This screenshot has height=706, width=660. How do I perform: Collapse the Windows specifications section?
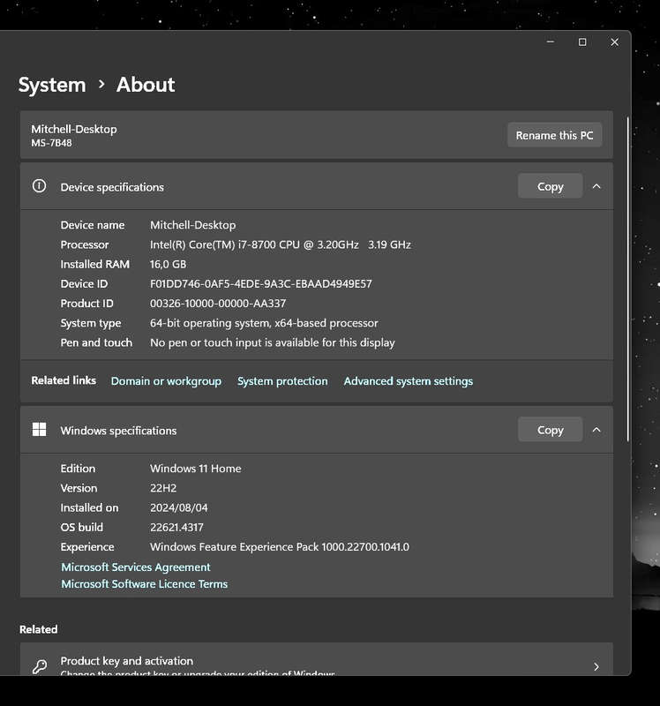596,430
